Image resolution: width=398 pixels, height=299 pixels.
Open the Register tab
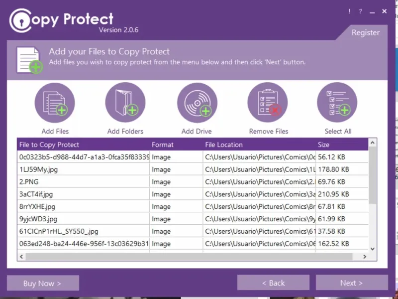[x=366, y=32]
